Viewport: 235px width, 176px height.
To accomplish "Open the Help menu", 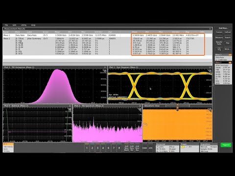I will (33, 25).
